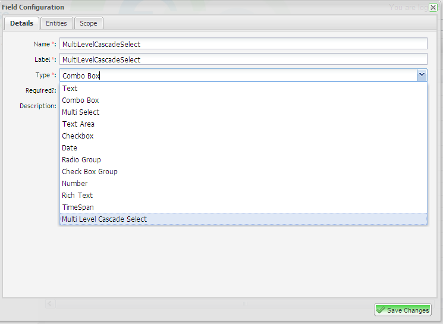
Task: Select Text from the Type list
Action: tap(70, 89)
